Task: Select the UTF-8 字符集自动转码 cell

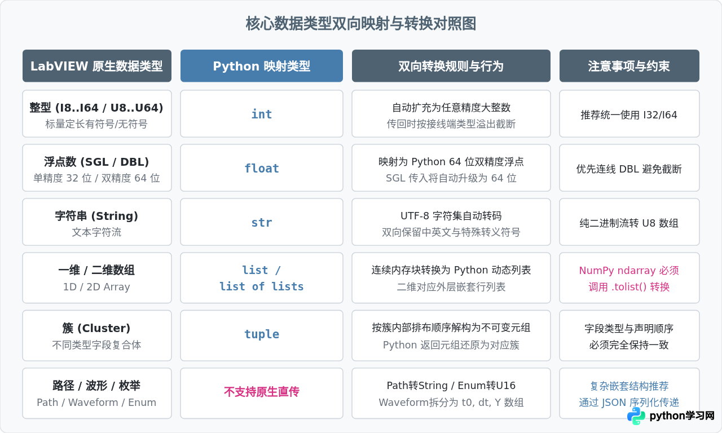Action: [x=451, y=222]
